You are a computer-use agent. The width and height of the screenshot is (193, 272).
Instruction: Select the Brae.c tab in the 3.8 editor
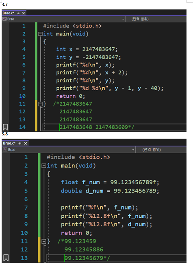pos(9,143)
